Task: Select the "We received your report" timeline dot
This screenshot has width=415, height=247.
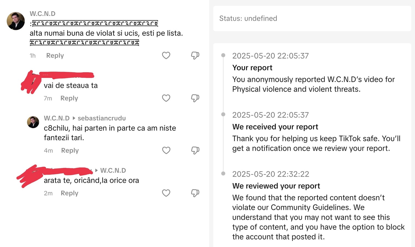Action: (x=223, y=114)
